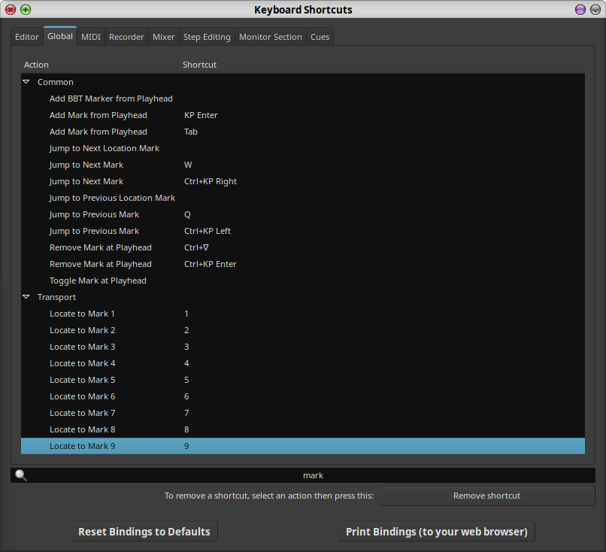
Task: Click Print Bindings to web browser
Action: coord(436,532)
